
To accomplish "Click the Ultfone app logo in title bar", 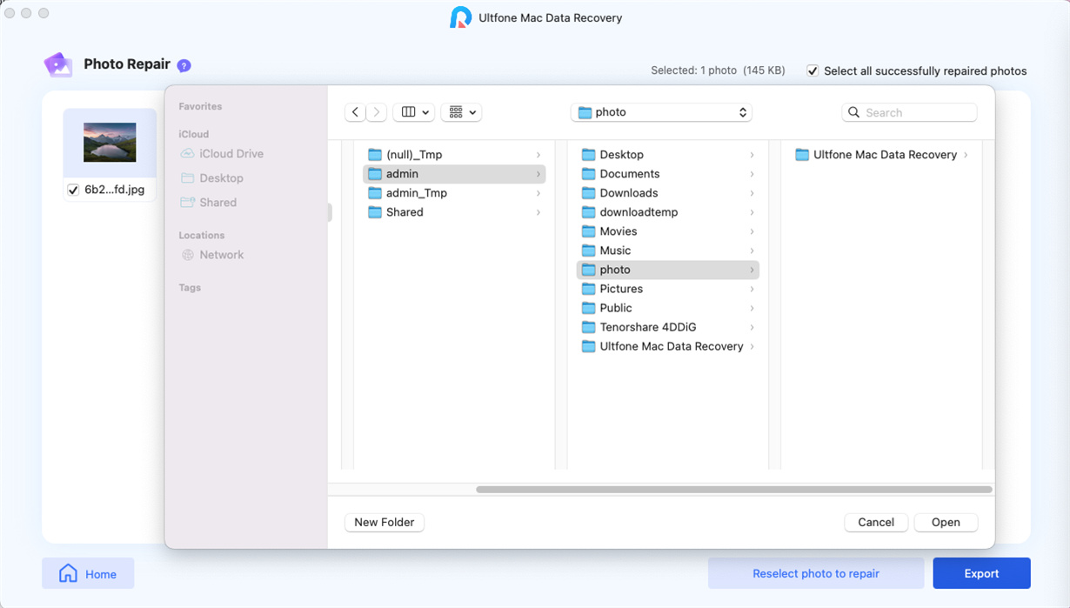I will (x=460, y=17).
